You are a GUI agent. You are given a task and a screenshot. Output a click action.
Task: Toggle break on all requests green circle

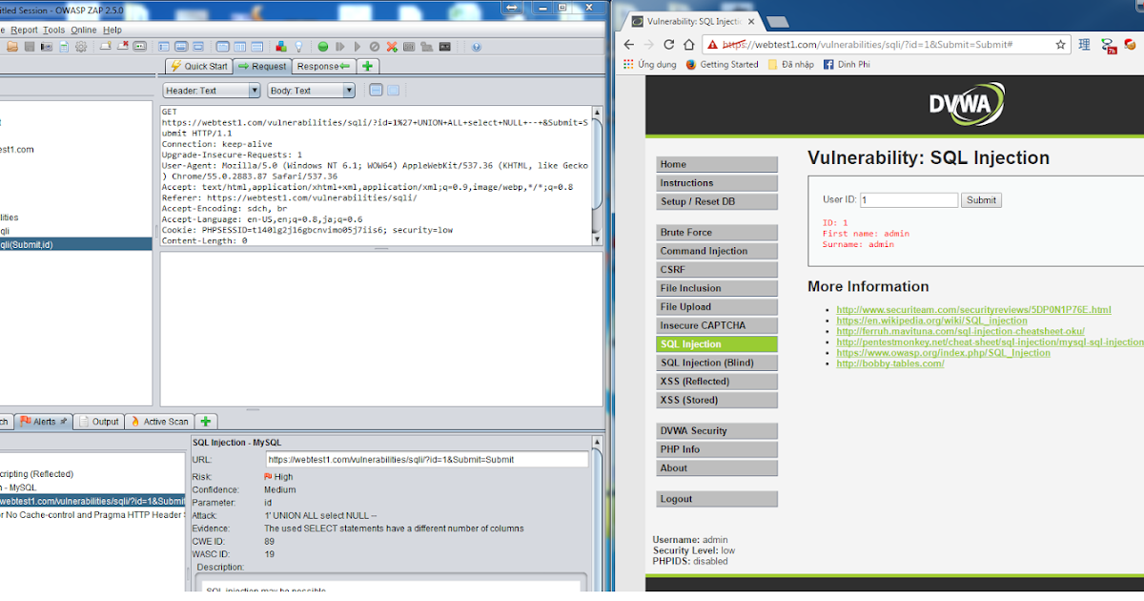pos(324,45)
